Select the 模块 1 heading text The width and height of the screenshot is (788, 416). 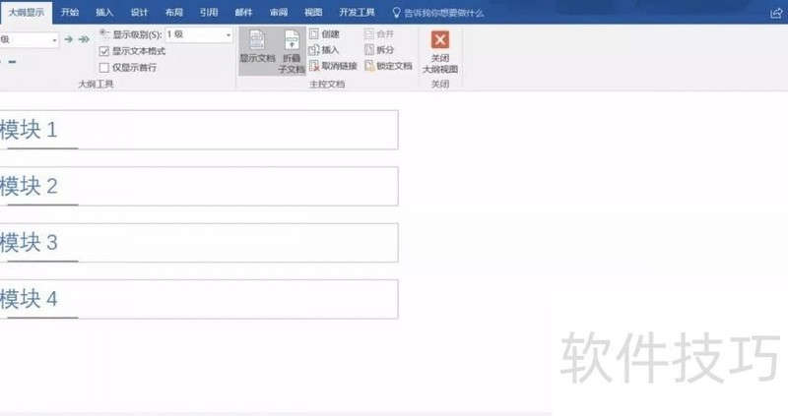29,131
